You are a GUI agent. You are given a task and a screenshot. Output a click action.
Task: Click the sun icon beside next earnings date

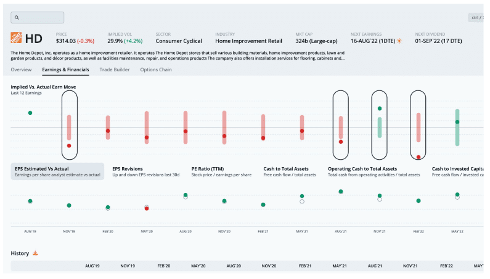[x=399, y=41]
